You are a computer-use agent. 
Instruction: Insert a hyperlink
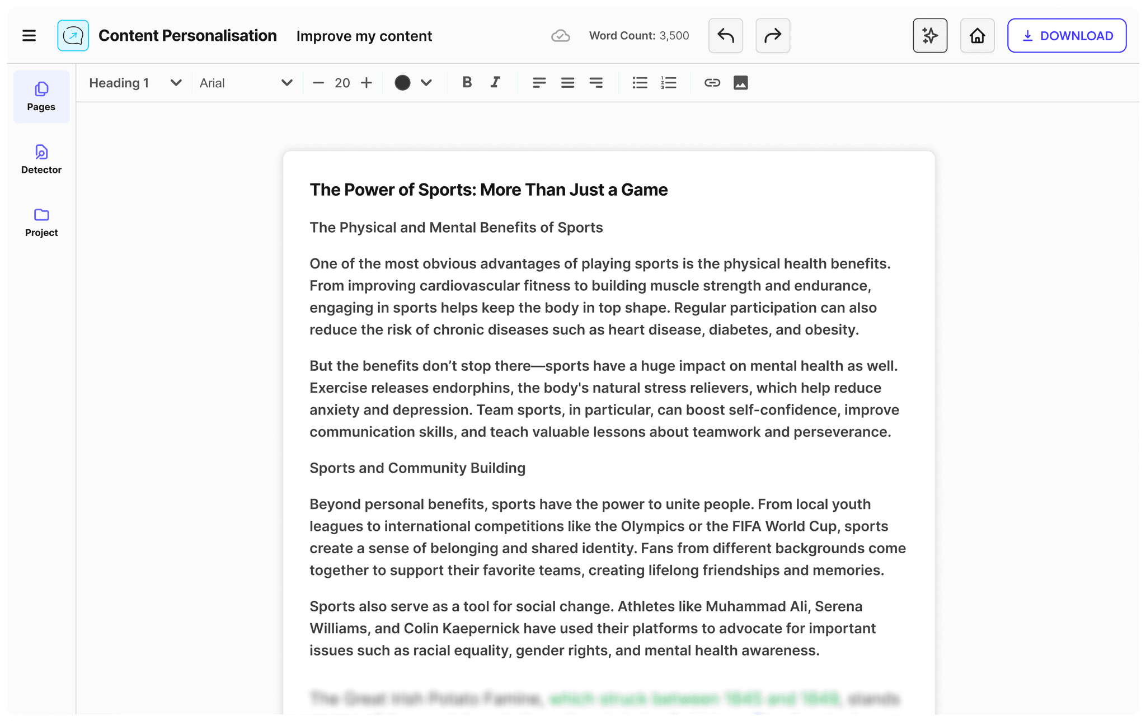click(712, 83)
